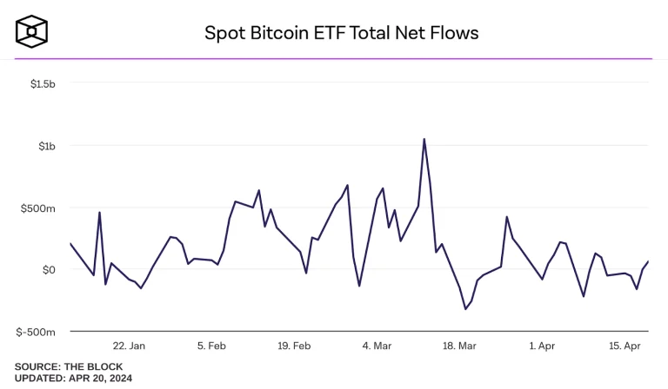Click the highest peak of the net flows line
This screenshot has width=668, height=389.
tap(424, 139)
